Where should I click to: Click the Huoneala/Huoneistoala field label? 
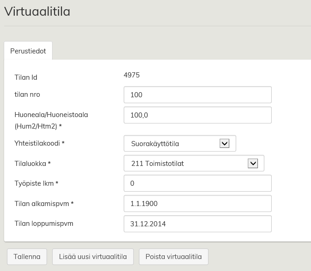point(51,115)
